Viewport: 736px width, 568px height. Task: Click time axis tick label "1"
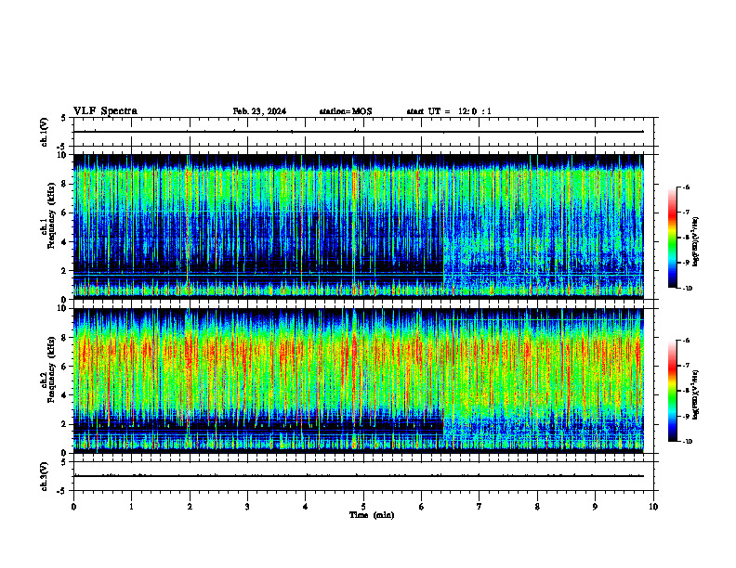pyautogui.click(x=131, y=507)
